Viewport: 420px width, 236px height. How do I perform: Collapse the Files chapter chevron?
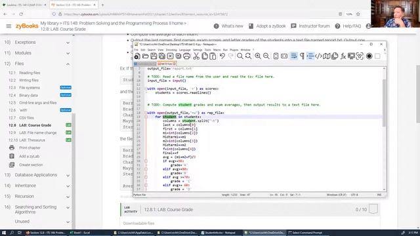[x=68, y=64]
